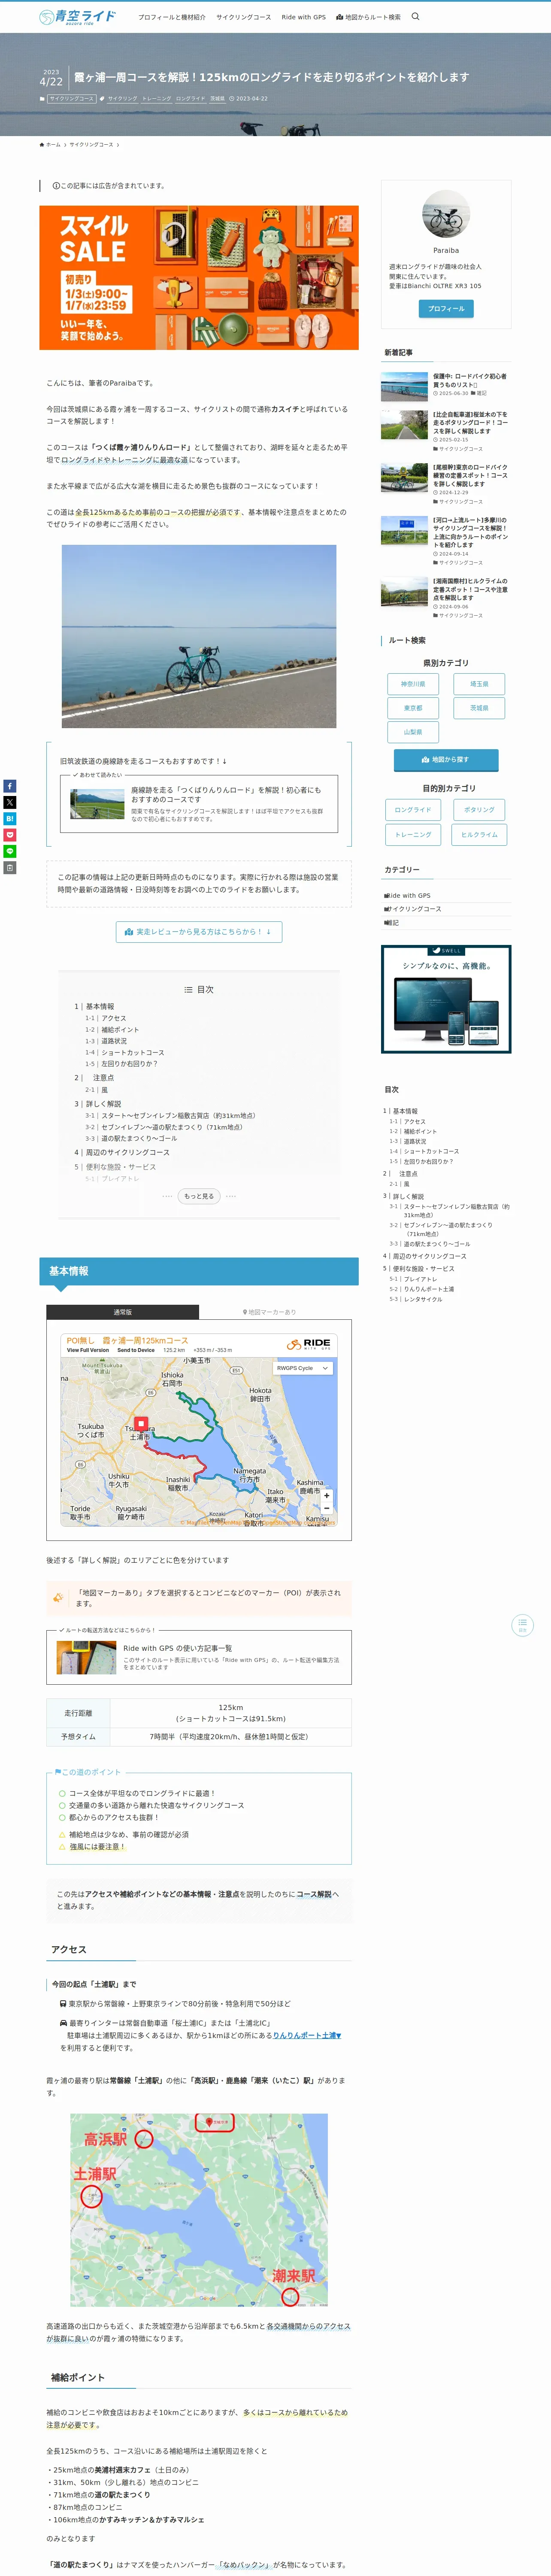The width and height of the screenshot is (551, 2576).
Task: Click Send to Device on the map
Action: point(136,1350)
